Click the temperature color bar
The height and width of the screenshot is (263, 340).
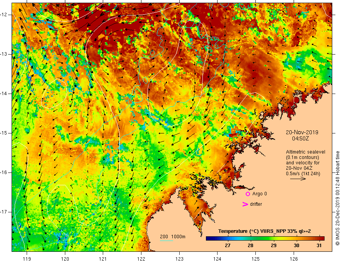pyautogui.click(x=265, y=238)
